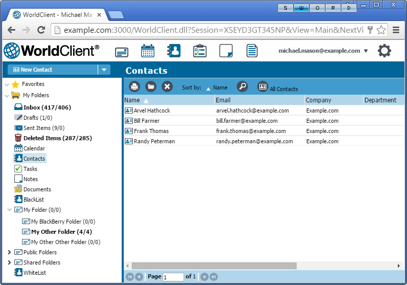407x285 pixels.
Task: Expand the Shared Folders tree node
Action: (10, 262)
